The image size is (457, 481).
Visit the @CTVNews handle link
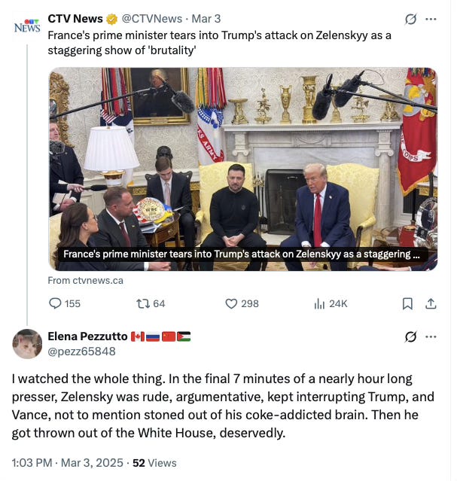152,19
